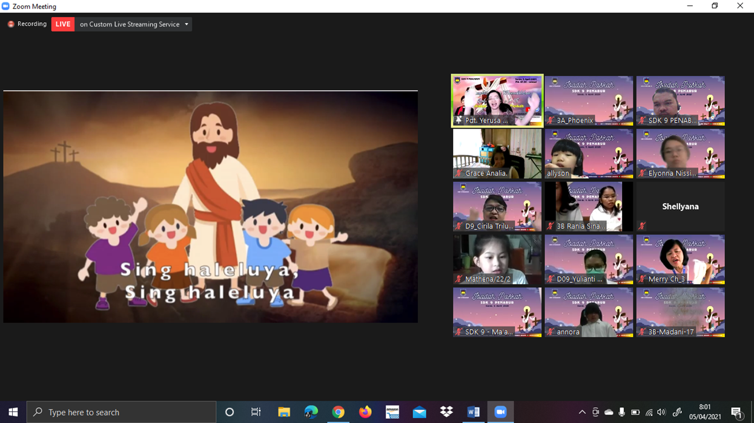Select the Grace Analia participant video
The image size is (754, 423).
tap(497, 153)
